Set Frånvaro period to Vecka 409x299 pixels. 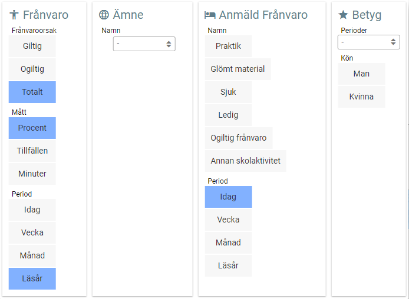point(32,232)
